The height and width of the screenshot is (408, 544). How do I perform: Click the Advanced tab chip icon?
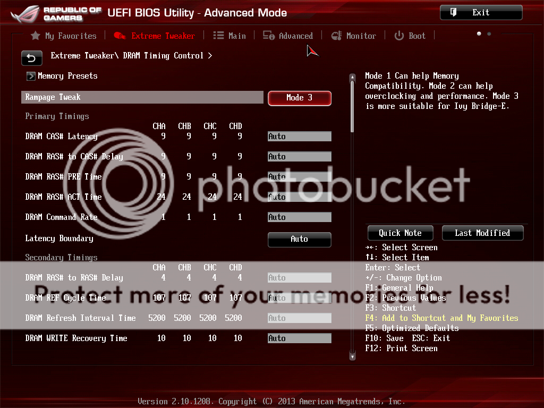click(269, 36)
